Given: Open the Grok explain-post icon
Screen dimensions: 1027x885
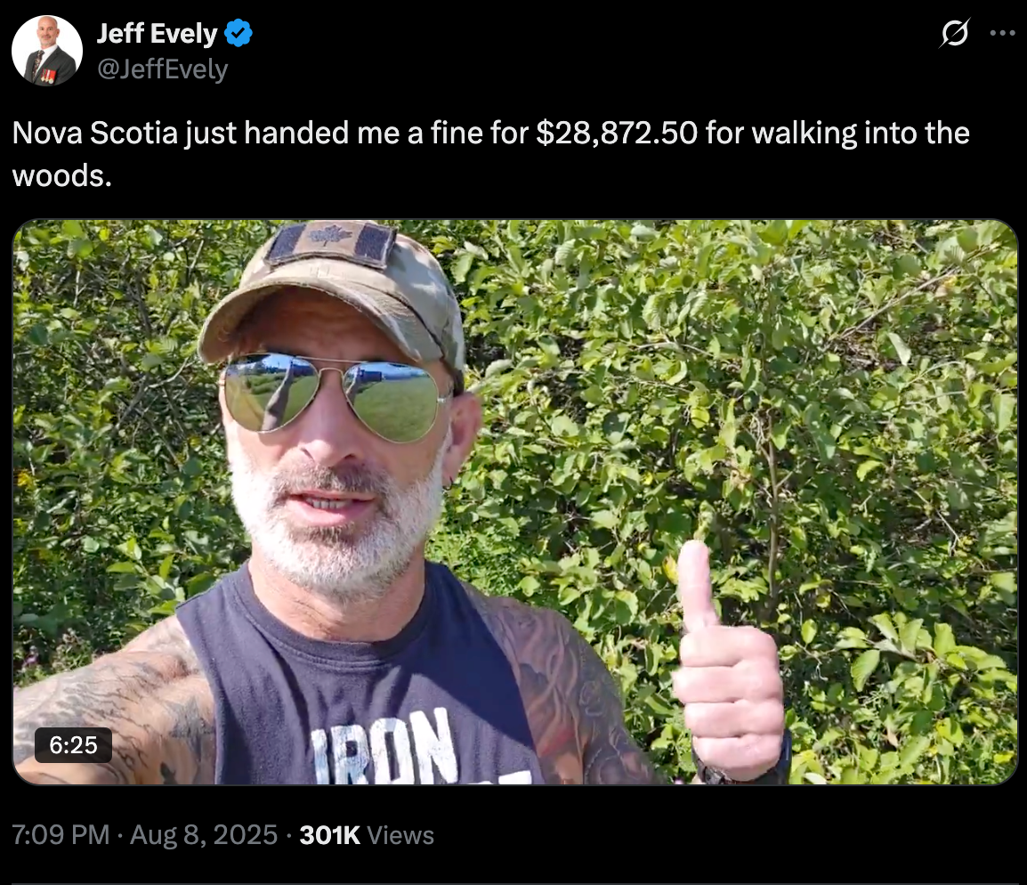Looking at the screenshot, I should [x=954, y=33].
